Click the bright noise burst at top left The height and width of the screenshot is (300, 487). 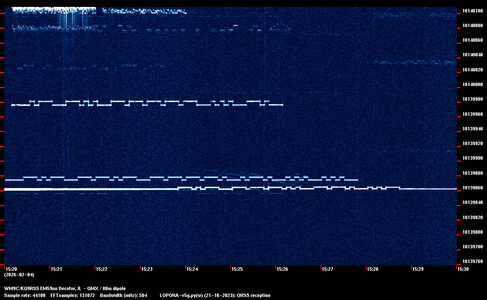[54, 9]
